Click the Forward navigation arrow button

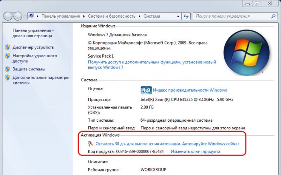[18, 16]
